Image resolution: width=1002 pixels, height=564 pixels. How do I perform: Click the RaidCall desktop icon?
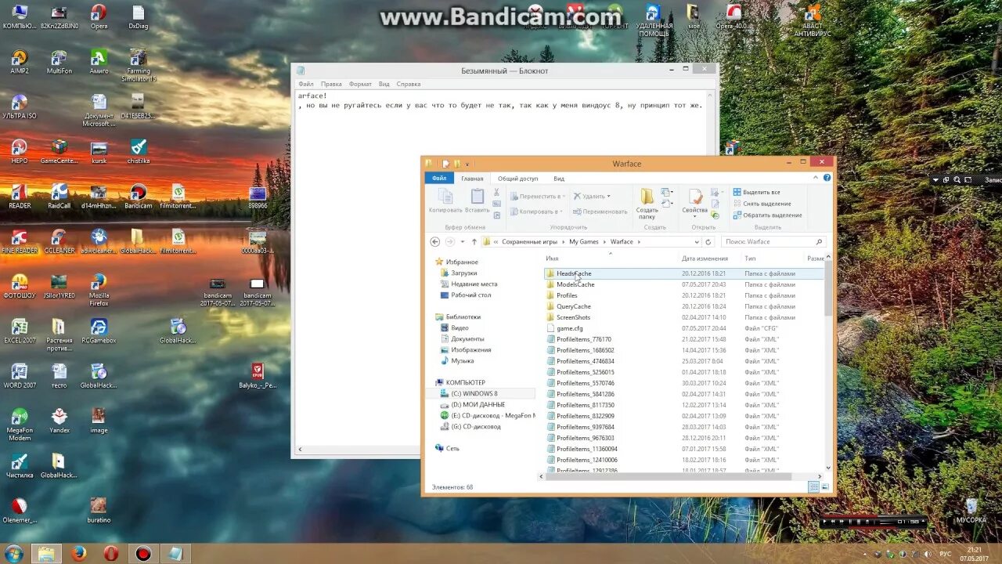(59, 197)
